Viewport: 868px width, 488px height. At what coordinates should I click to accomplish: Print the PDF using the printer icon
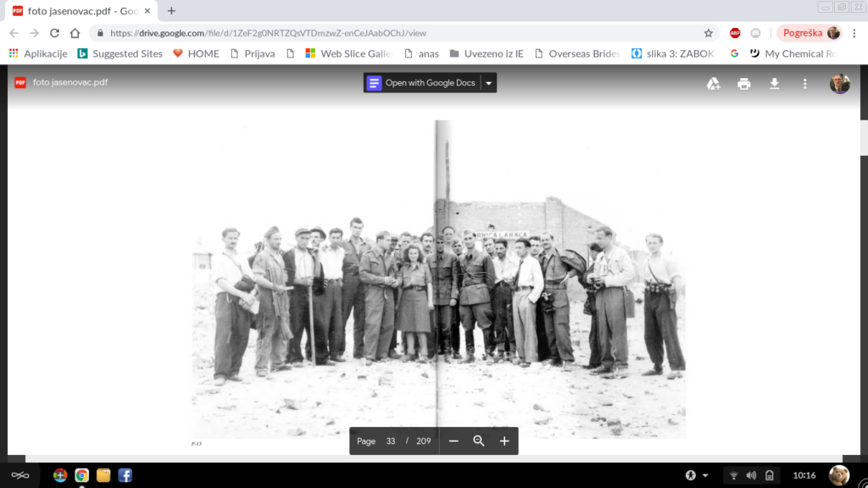744,84
